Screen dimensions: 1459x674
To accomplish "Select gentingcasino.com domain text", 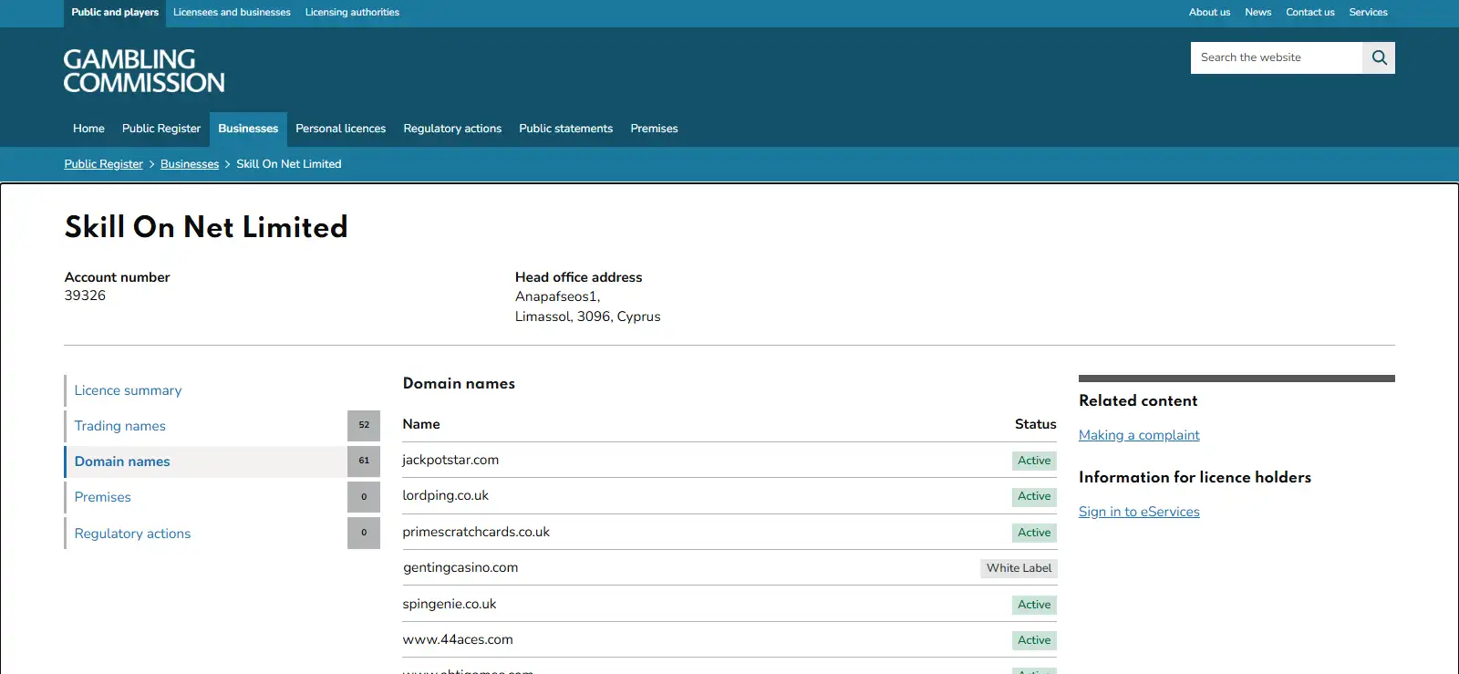I will click(460, 567).
